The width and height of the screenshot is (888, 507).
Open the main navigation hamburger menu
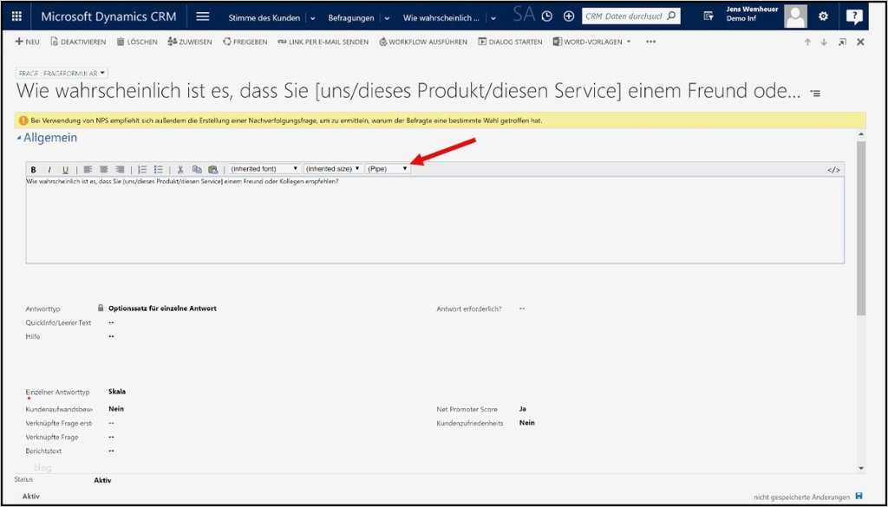click(x=203, y=16)
